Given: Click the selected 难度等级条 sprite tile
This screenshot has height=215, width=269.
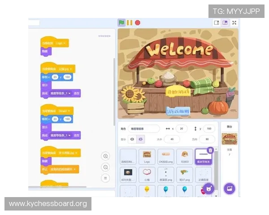Looking at the screenshot, I should [204, 157].
